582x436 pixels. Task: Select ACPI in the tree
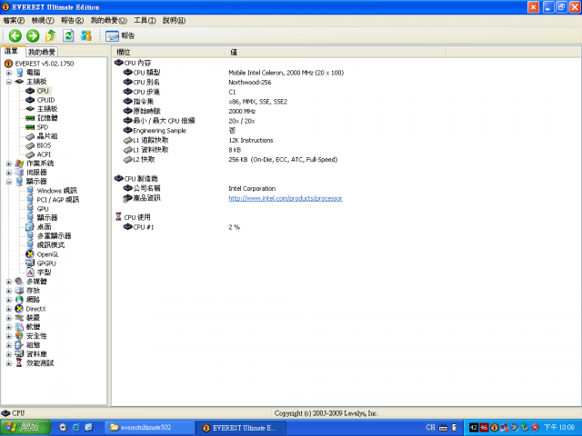pos(44,154)
